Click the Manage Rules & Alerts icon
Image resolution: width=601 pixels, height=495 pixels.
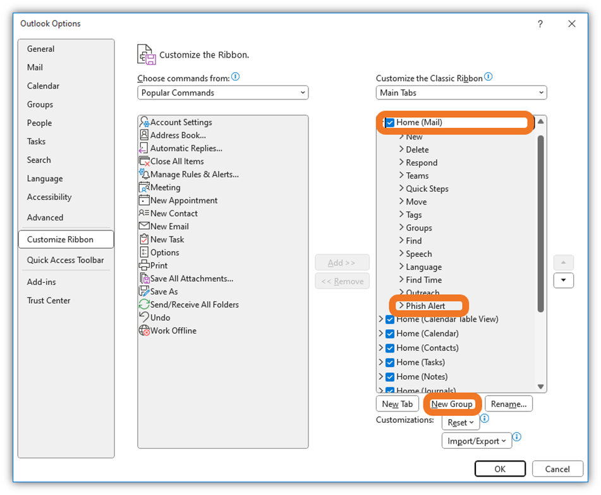[x=144, y=174]
